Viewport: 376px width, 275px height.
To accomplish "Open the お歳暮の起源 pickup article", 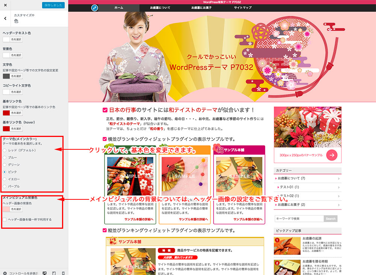I will tap(312, 238).
